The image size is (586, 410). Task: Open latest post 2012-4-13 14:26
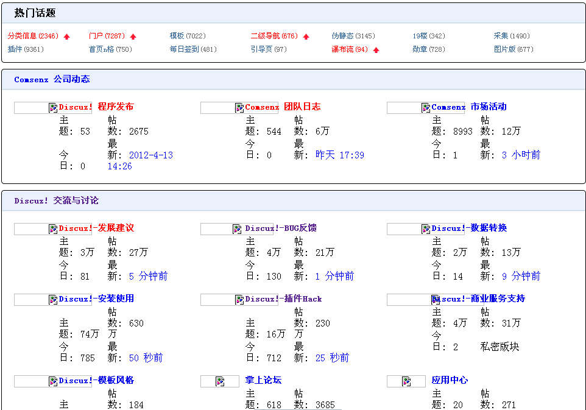(140, 161)
